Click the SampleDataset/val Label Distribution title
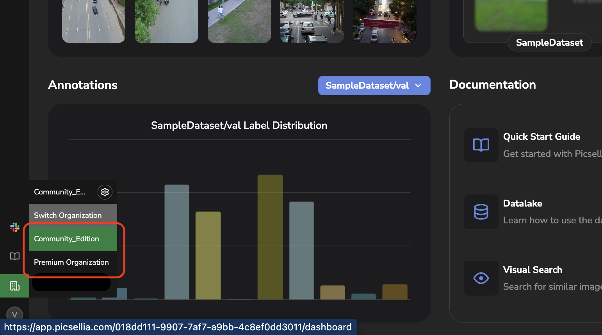This screenshot has width=602, height=335. tap(239, 125)
